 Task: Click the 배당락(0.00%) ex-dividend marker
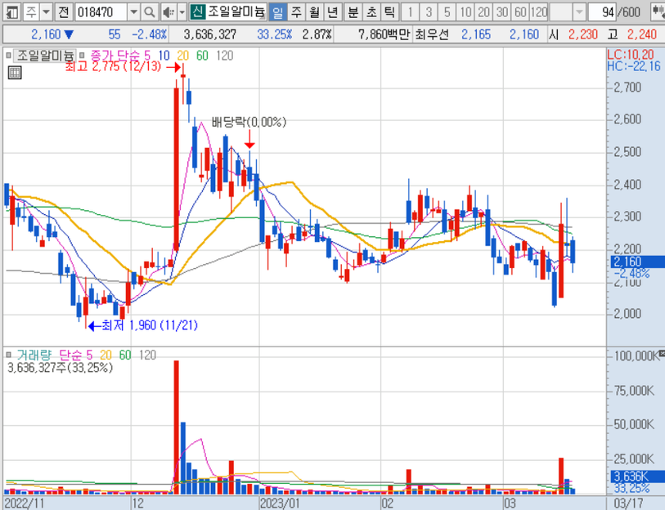(249, 122)
